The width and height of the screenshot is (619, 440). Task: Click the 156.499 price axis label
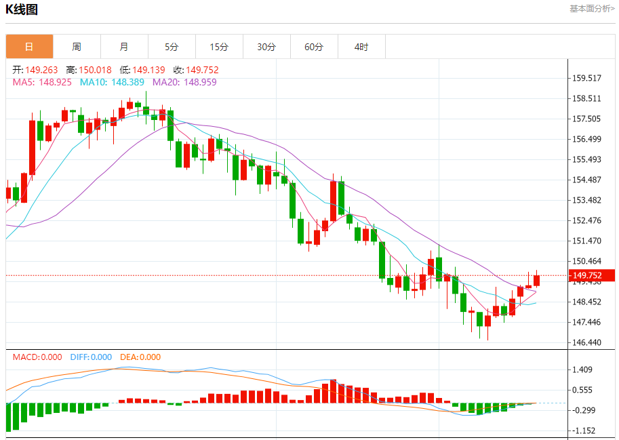[586, 139]
